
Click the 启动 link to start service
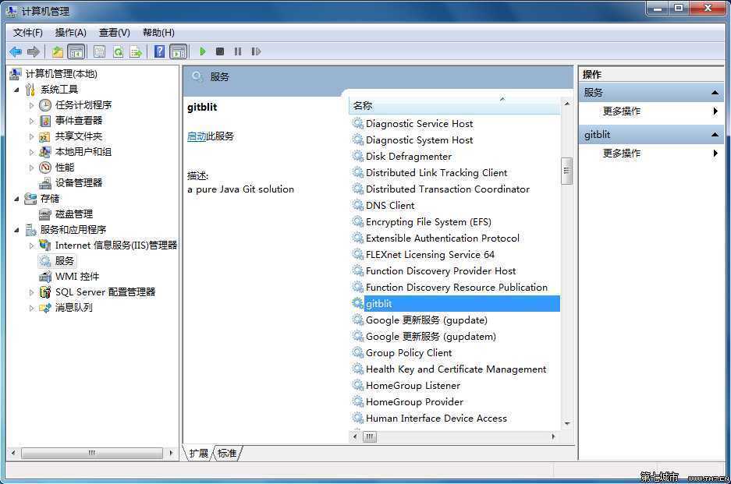[197, 136]
